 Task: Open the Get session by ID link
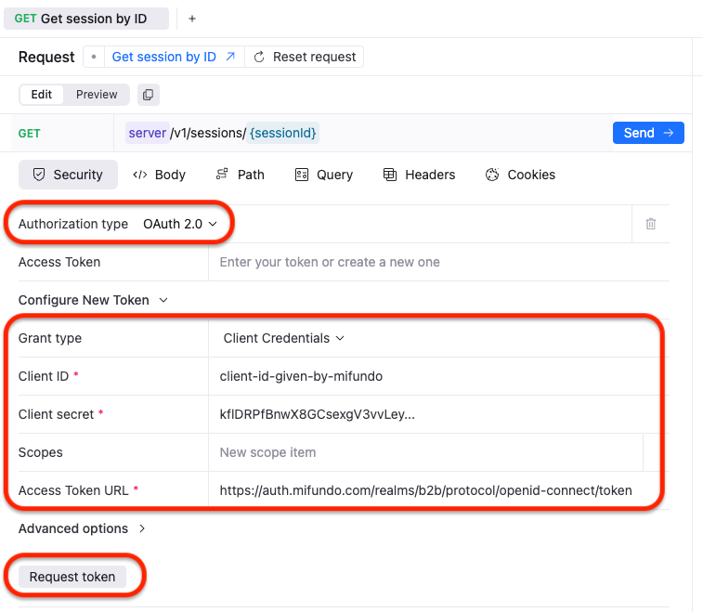(x=174, y=57)
